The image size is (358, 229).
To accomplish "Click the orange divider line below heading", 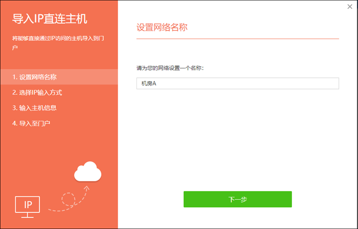I will coord(237,39).
